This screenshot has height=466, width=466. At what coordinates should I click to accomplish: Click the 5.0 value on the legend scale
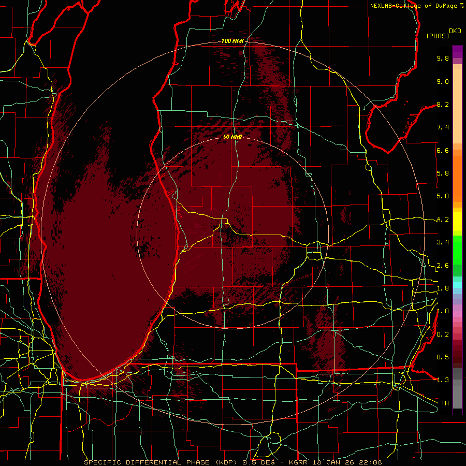point(443,196)
